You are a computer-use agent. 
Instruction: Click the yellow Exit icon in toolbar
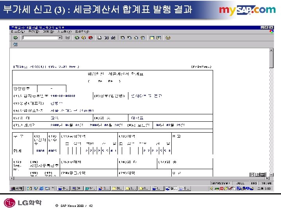click(84, 38)
